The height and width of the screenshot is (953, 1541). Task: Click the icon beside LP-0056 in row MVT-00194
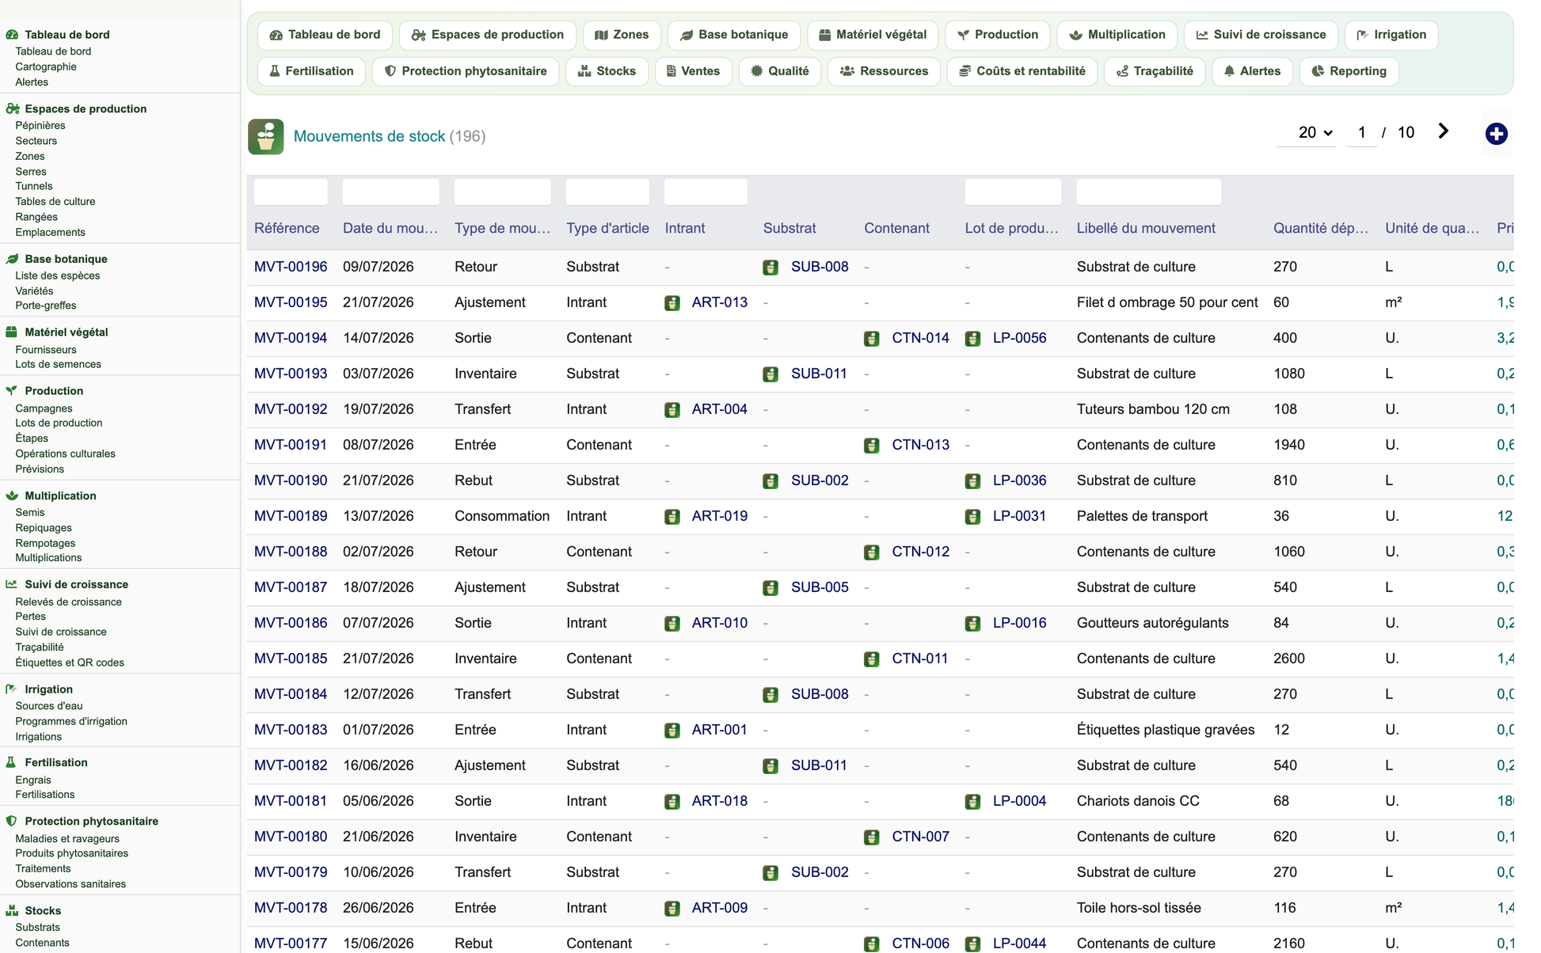click(x=973, y=339)
